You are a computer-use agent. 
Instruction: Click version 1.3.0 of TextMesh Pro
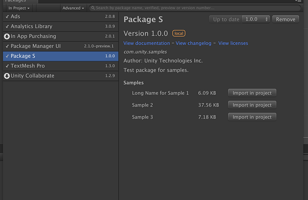[x=110, y=66]
